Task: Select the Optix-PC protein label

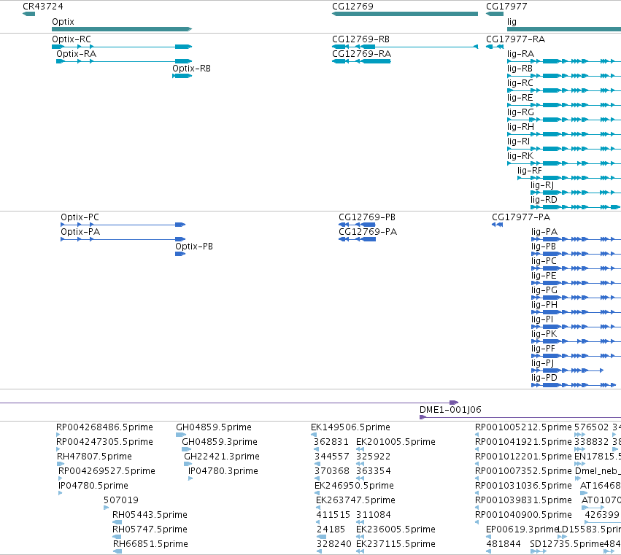Action: pos(80,217)
